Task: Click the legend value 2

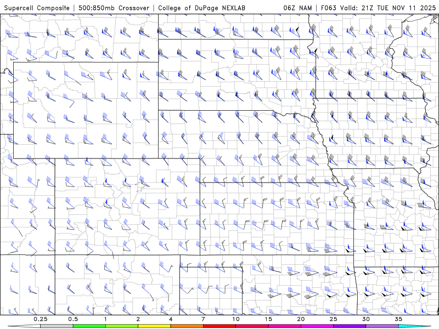Action: (138, 319)
